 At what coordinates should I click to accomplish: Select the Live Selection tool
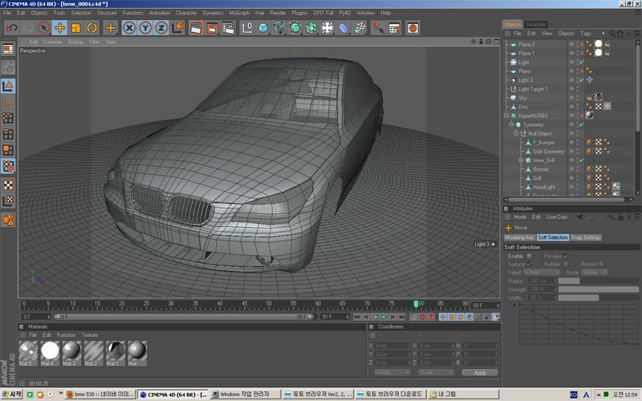(43, 28)
